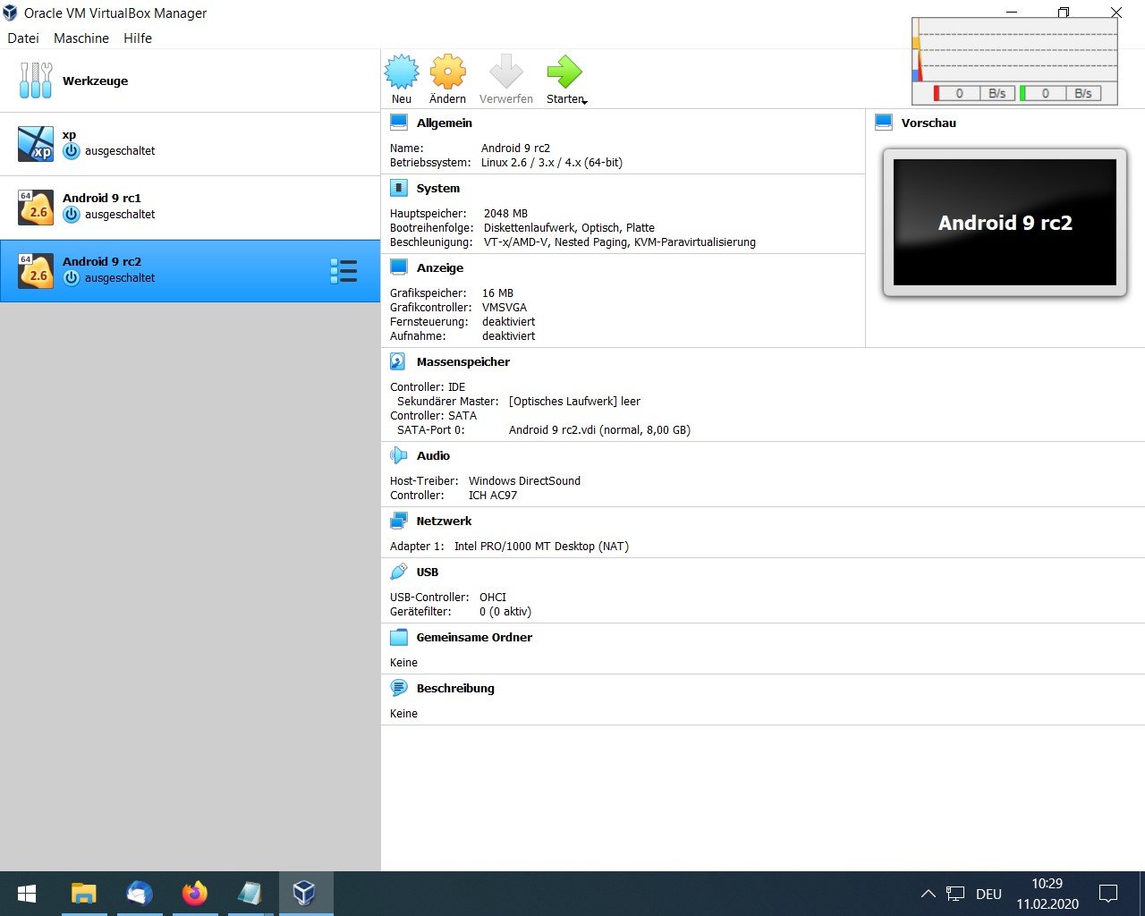Screen dimensions: 1145x916
Task: Open the System settings heading
Action: pyautogui.click(x=438, y=188)
